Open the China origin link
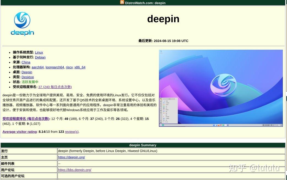 click(26, 62)
